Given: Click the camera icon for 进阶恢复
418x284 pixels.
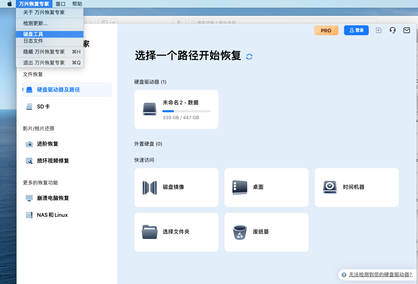Looking at the screenshot, I should tap(29, 144).
